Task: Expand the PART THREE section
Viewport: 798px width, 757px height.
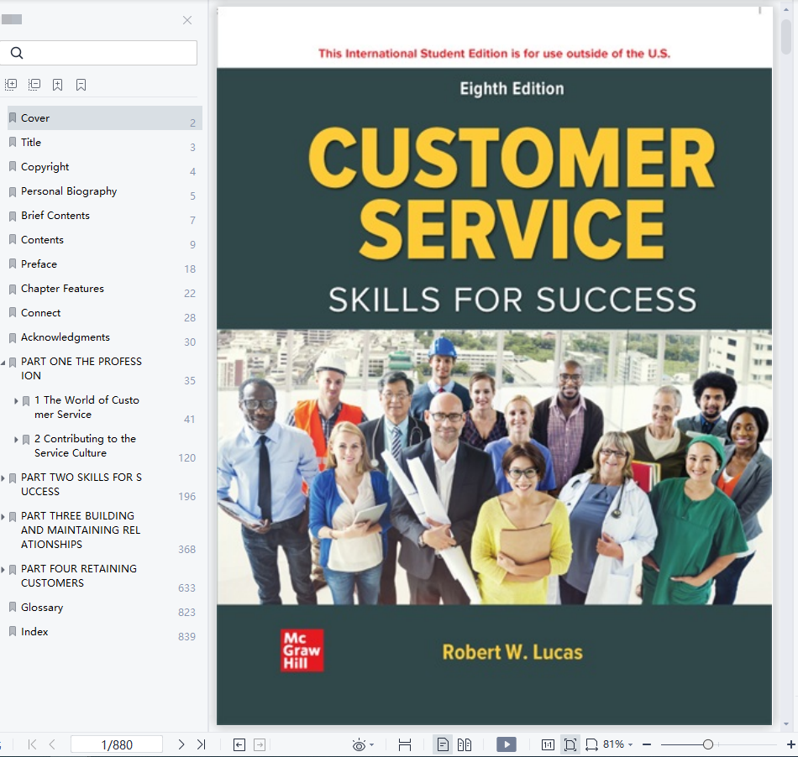Action: click(x=3, y=517)
